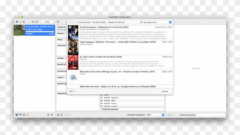Click the pencil edit icon at bottom left
This screenshot has width=240, height=135.
click(28, 115)
